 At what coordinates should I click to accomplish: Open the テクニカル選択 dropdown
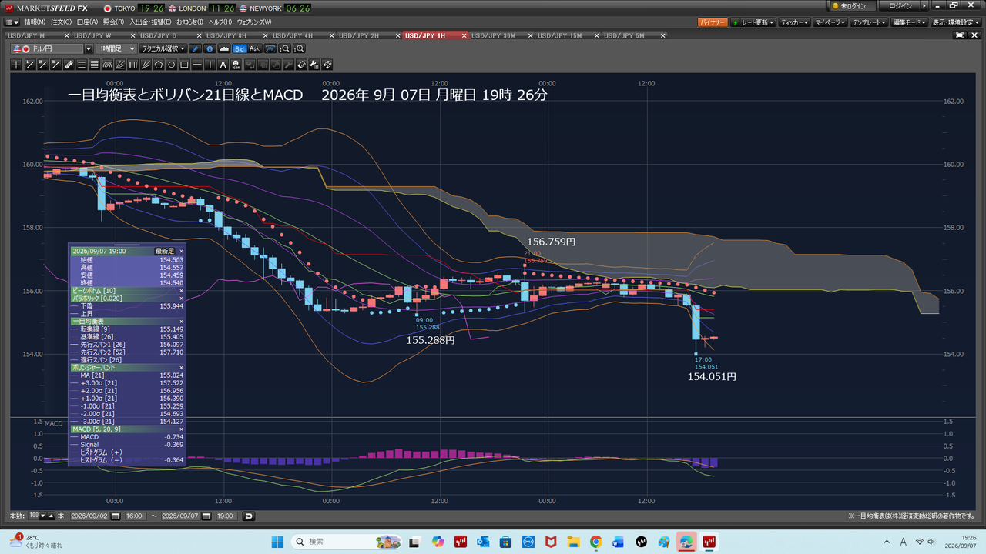[x=163, y=48]
